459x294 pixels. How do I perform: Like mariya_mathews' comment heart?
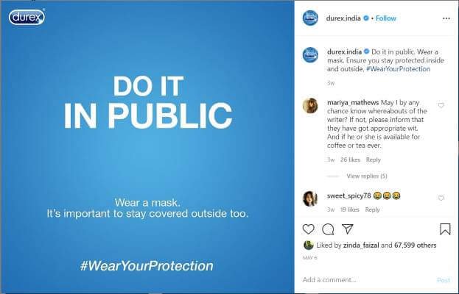[x=441, y=105]
